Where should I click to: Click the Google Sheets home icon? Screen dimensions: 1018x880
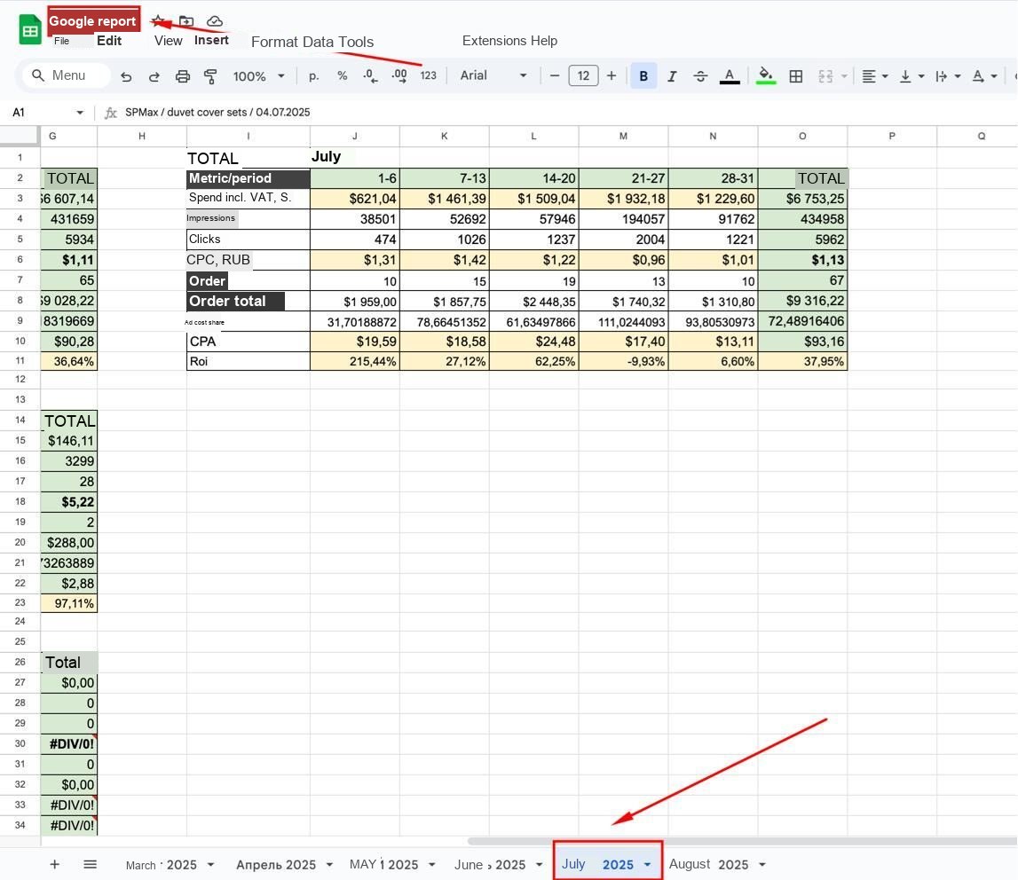tap(30, 29)
